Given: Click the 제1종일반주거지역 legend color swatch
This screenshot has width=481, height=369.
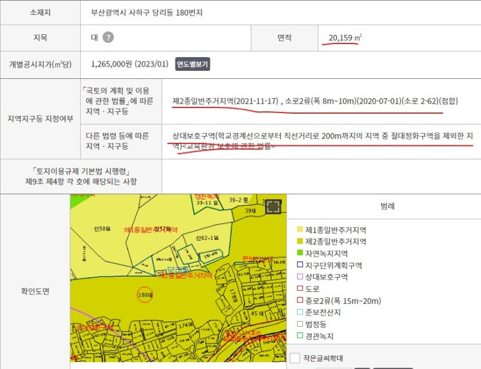Looking at the screenshot, I should tap(300, 229).
